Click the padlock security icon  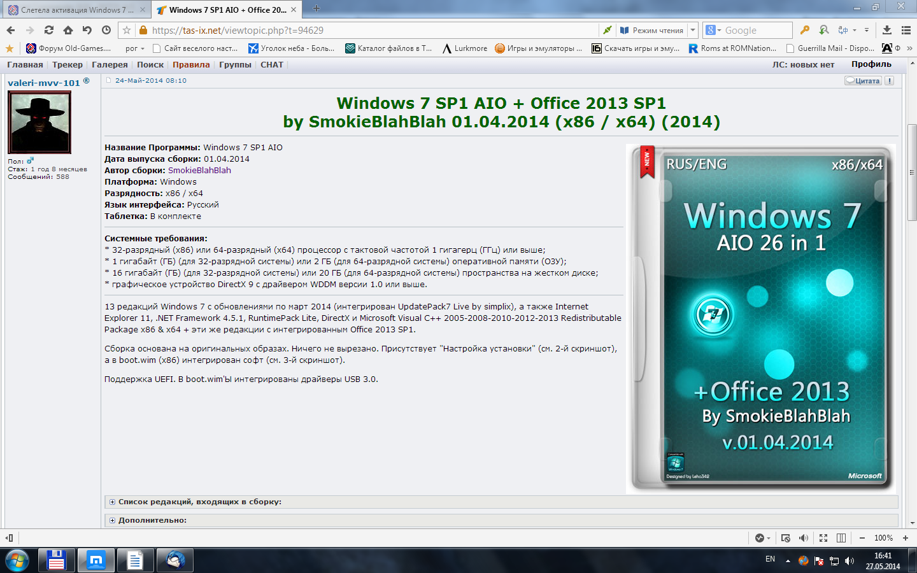(143, 30)
